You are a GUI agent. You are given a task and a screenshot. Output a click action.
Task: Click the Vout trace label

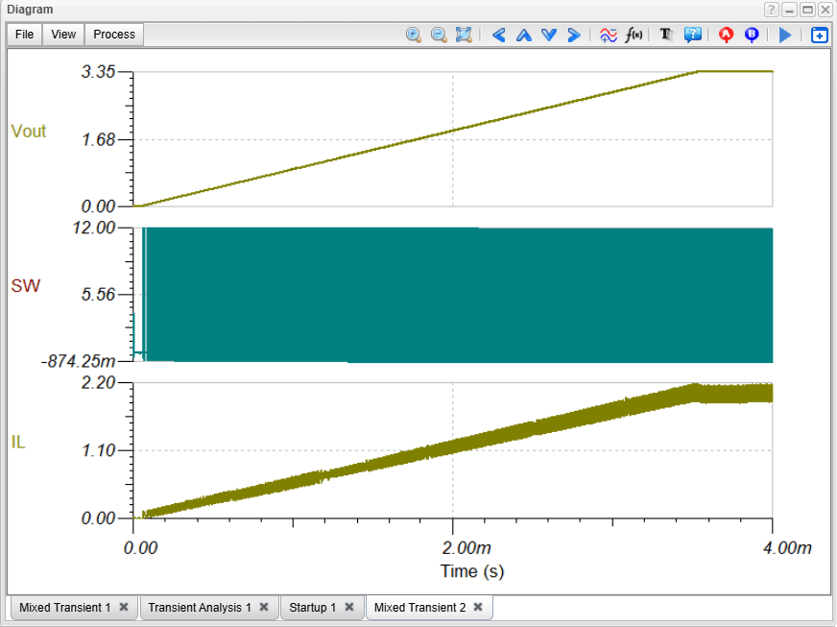tap(28, 132)
